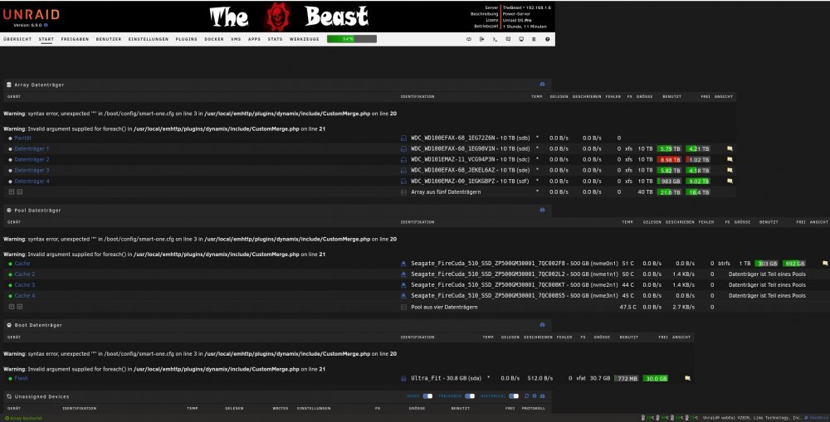Refresh the Unassigned Devices list
The height and width of the screenshot is (422, 830).
pyautogui.click(x=527, y=395)
